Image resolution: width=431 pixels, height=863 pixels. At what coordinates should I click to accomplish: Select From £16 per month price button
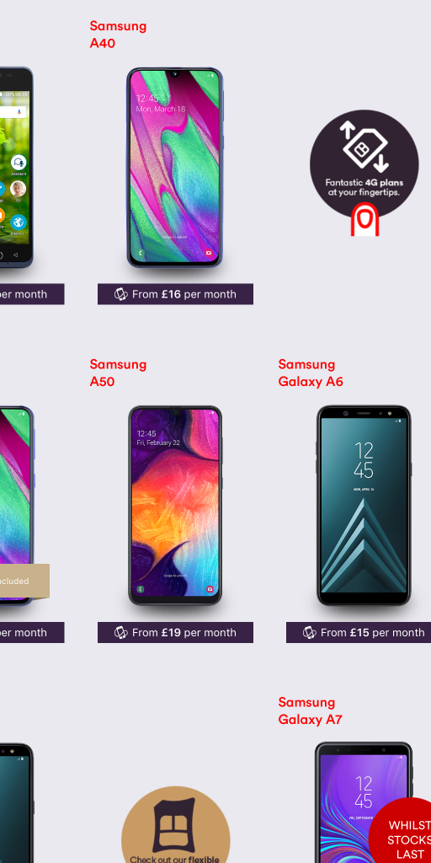click(x=175, y=294)
